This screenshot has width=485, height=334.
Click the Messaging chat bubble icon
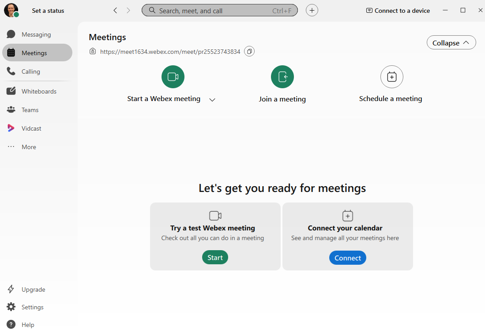coord(11,34)
